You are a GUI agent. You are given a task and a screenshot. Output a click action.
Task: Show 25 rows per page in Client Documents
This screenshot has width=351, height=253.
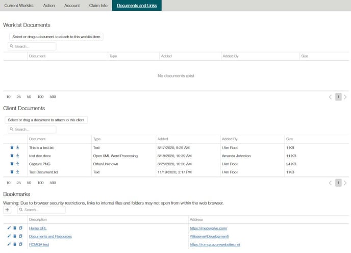[x=18, y=182]
